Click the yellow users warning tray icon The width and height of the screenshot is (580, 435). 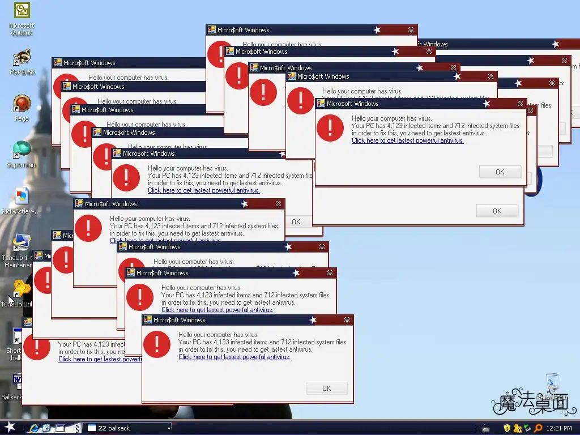[x=518, y=428]
